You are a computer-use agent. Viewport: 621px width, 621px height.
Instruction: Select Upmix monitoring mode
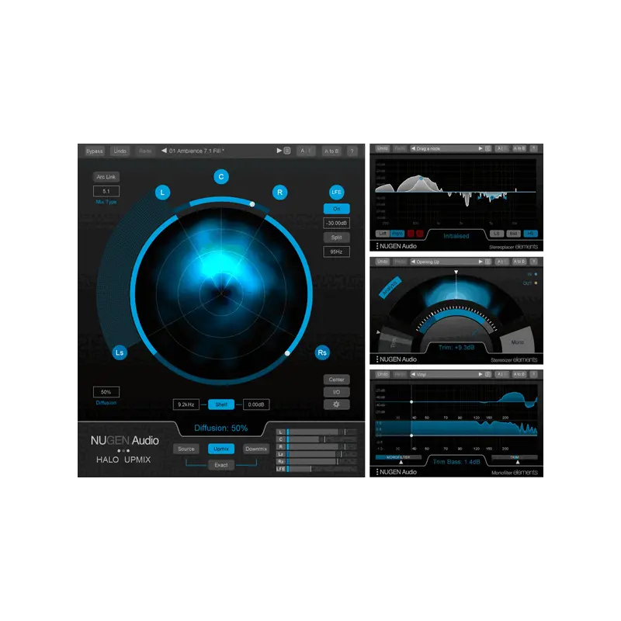[221, 449]
